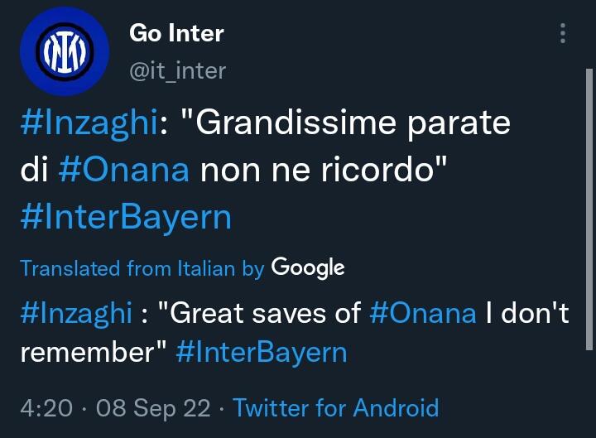Image resolution: width=596 pixels, height=438 pixels.
Task: Click the Google logo in translation note
Action: [307, 267]
